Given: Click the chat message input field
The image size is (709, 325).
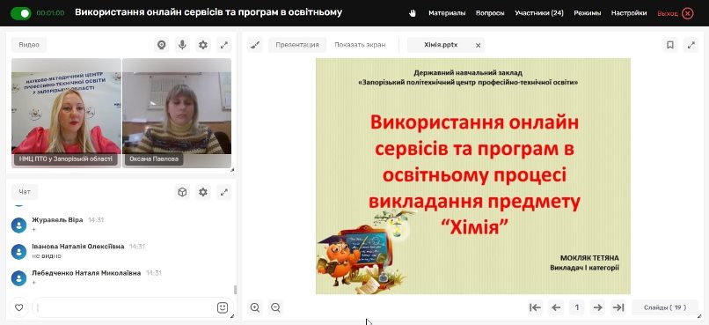Looking at the screenshot, I should tap(126, 307).
